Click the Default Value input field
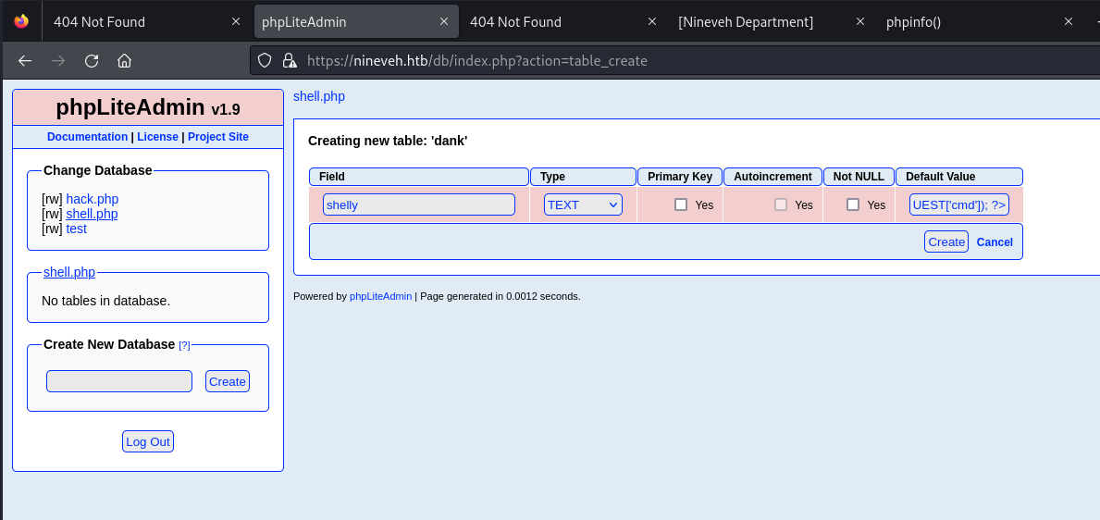The image size is (1100, 520). coord(959,204)
